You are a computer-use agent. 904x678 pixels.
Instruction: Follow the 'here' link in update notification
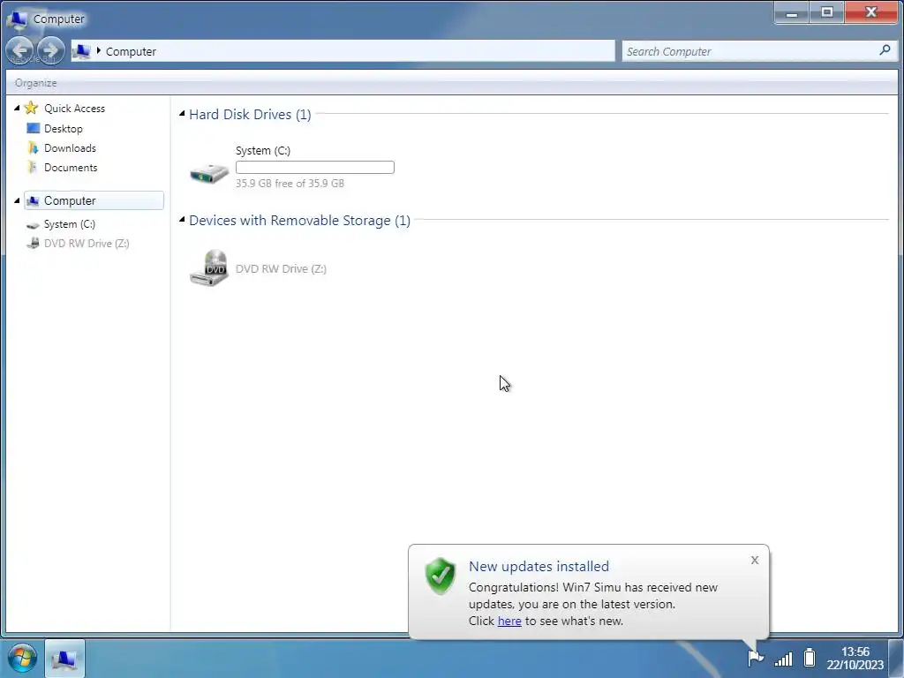point(509,621)
